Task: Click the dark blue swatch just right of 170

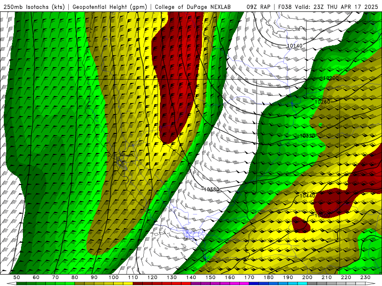Action: [x=254, y=284]
